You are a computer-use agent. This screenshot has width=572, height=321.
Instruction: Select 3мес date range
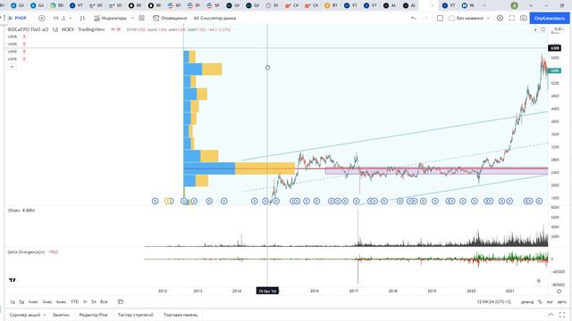47,301
